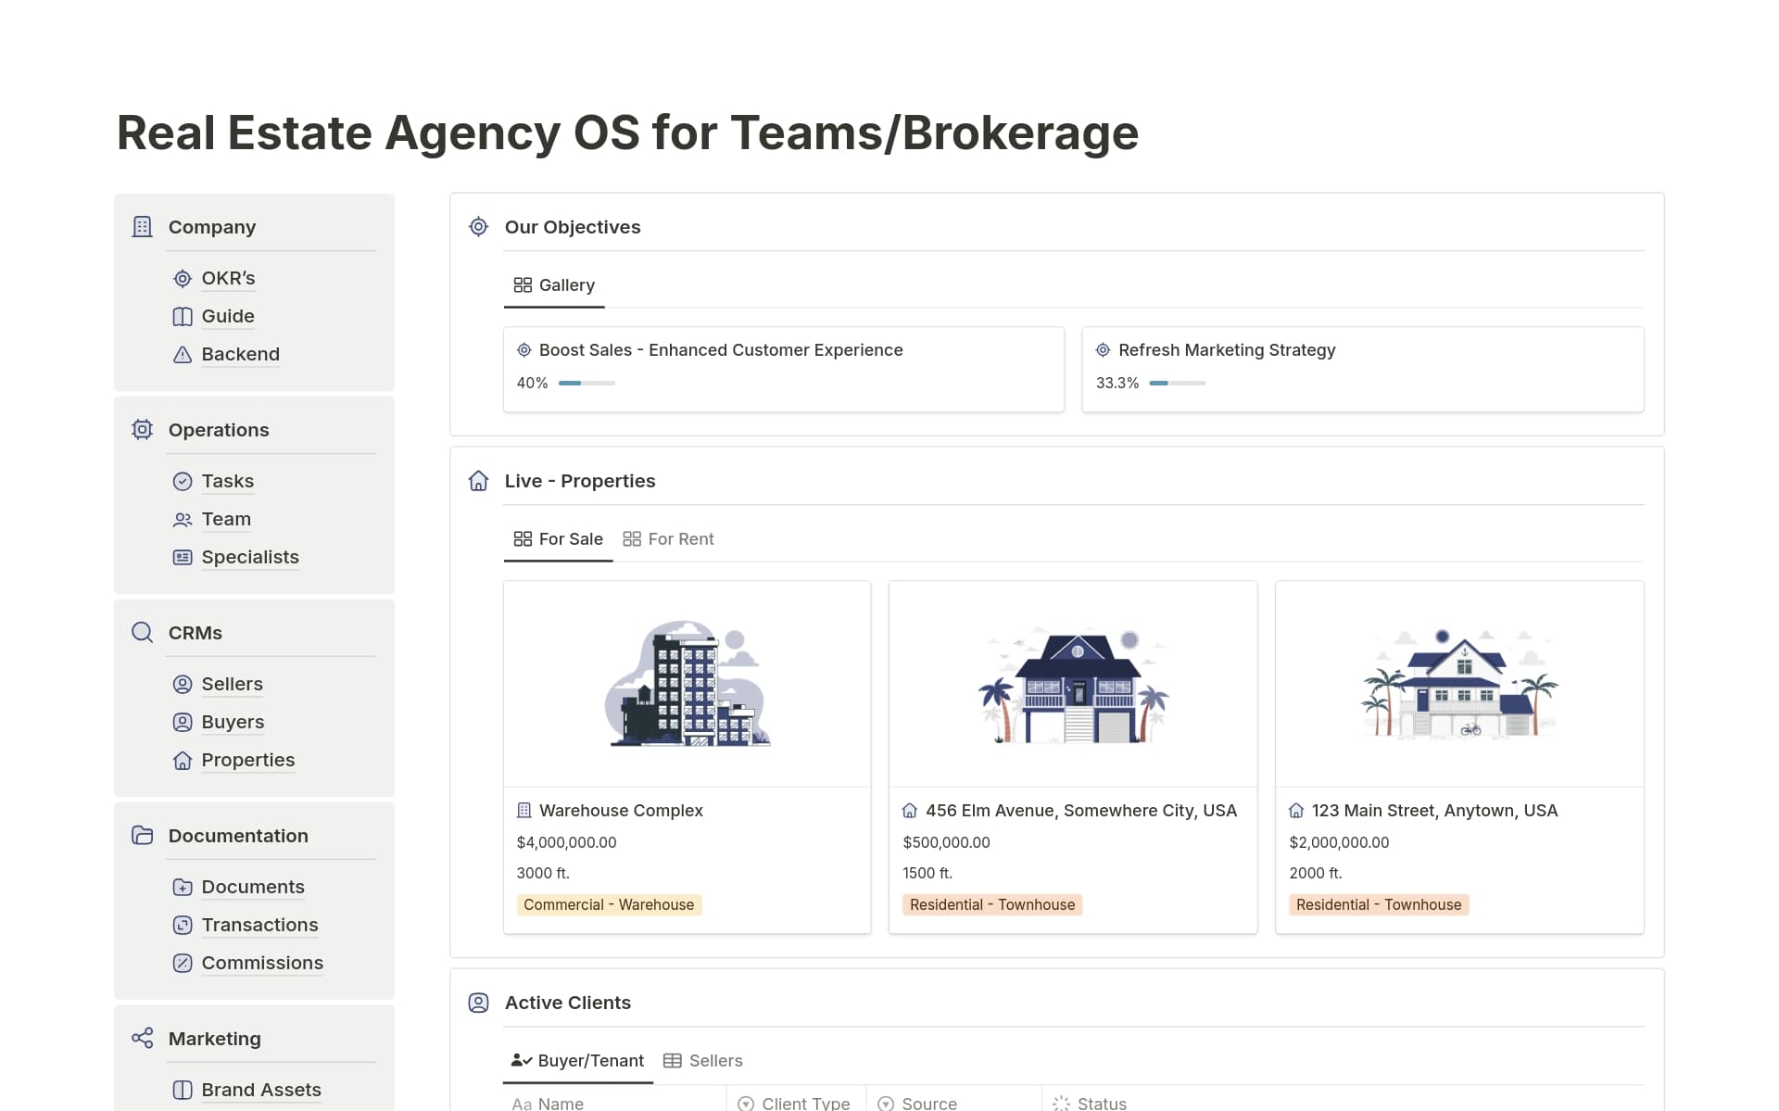The height and width of the screenshot is (1111, 1779).
Task: Open the 456 Elm Avenue property card
Action: point(1080,811)
